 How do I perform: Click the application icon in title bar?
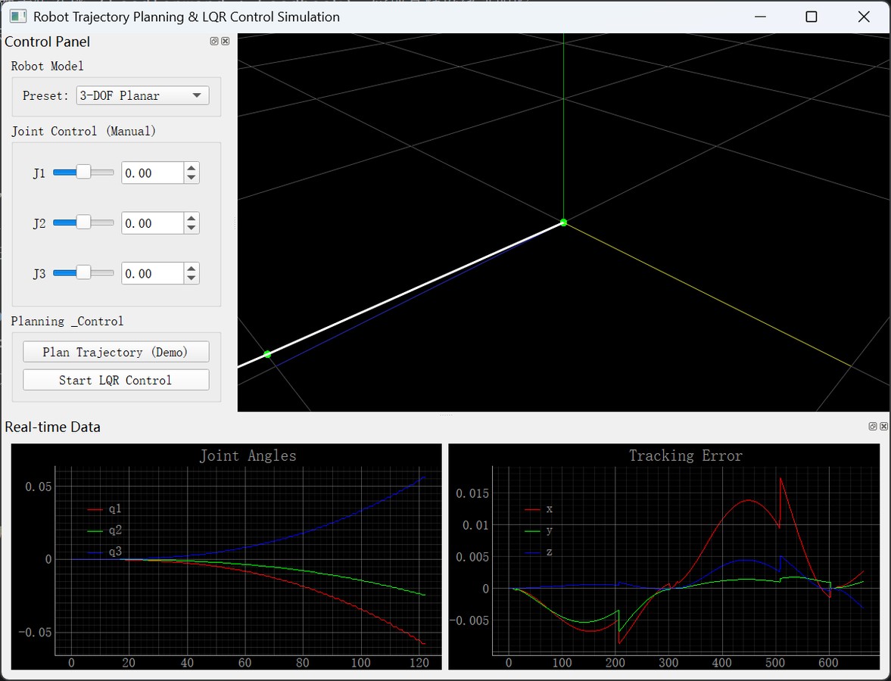18,17
